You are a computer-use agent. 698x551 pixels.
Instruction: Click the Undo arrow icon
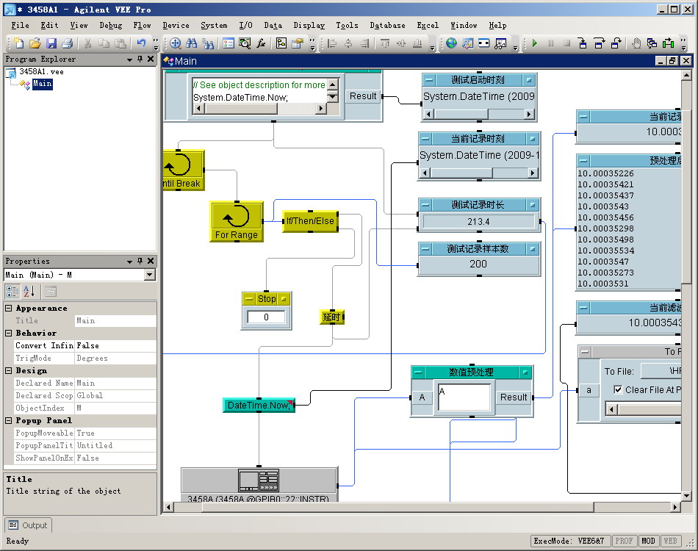pyautogui.click(x=142, y=43)
